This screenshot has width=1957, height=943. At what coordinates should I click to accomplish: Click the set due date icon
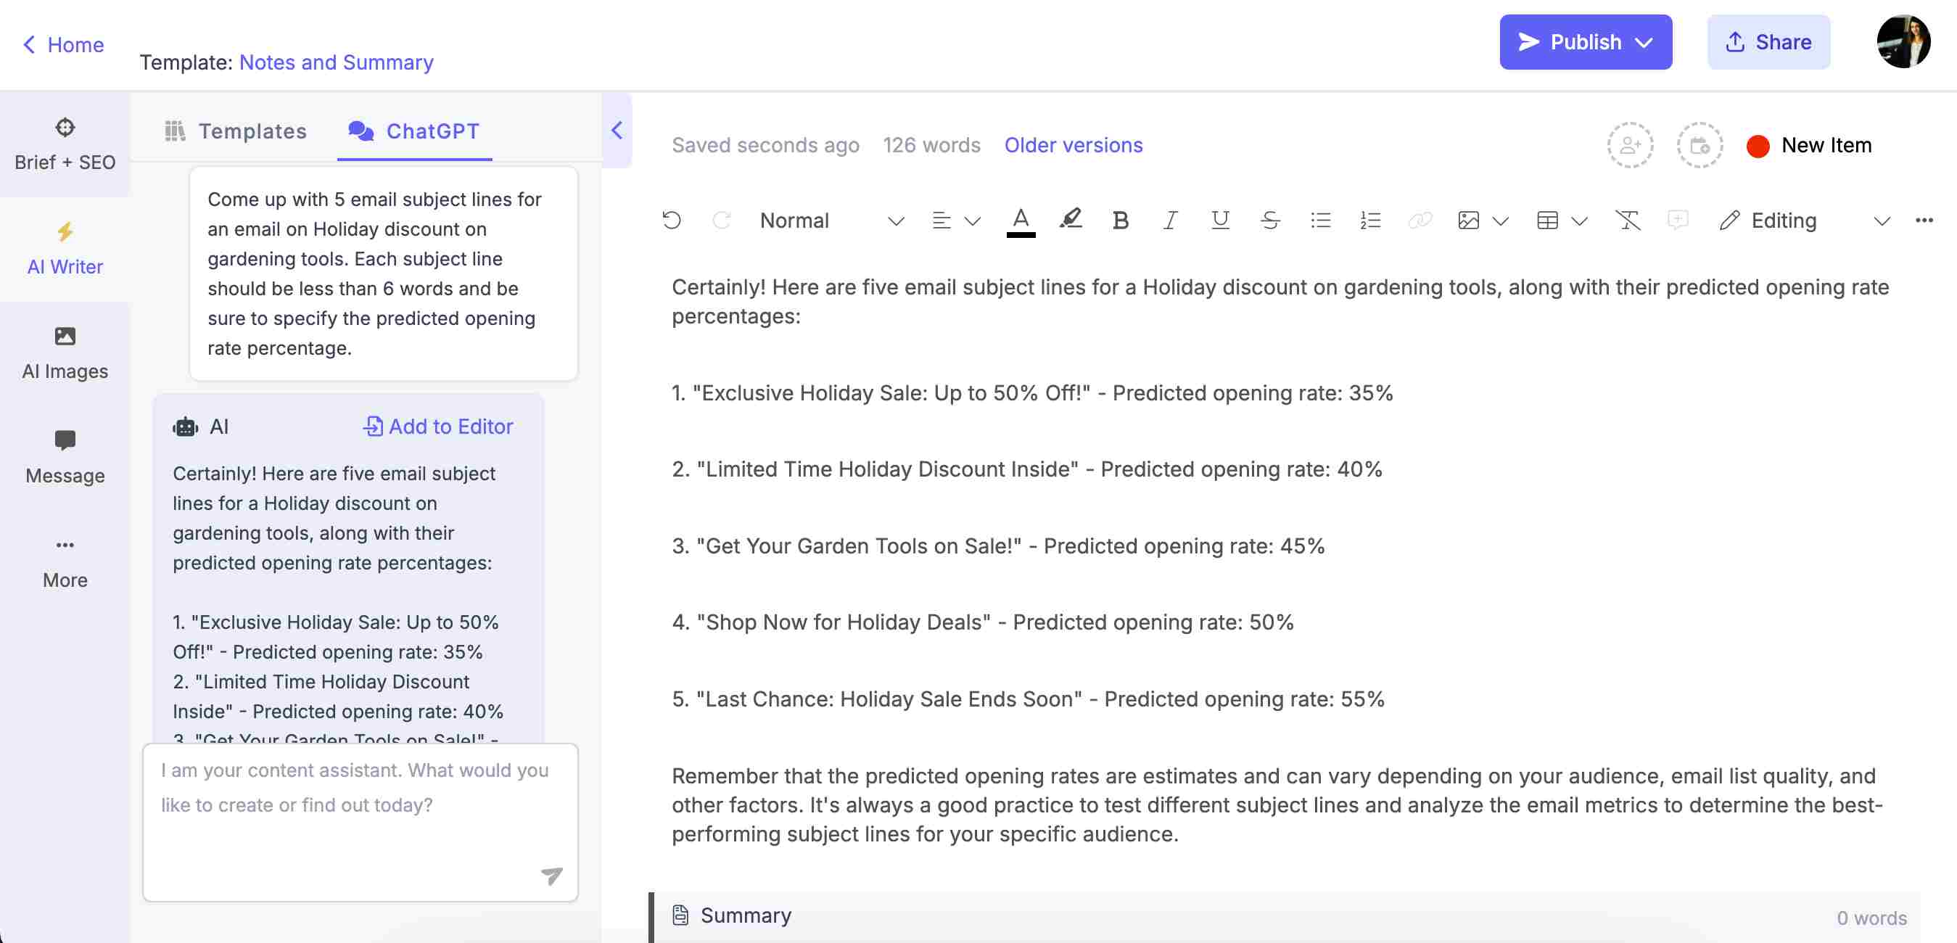click(x=1699, y=145)
